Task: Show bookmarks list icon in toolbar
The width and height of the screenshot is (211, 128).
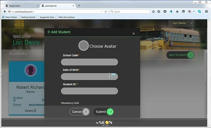Action: (x=159, y=11)
